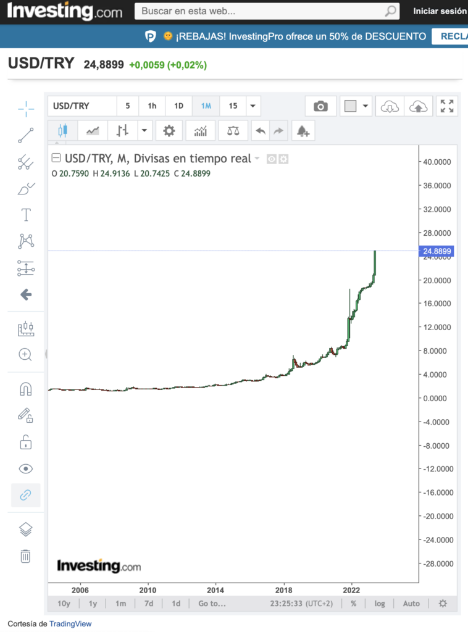Click the Investing.com logo
Viewport: 468px width, 632px height.
coord(64,11)
